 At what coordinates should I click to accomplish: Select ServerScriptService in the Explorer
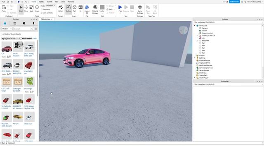click(206, 68)
